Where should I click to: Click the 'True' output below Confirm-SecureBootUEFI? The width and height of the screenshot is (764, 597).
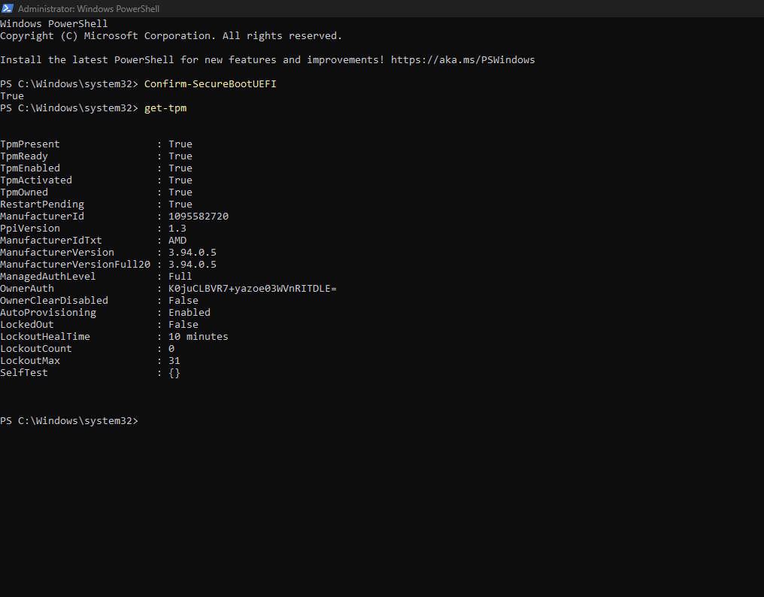click(x=12, y=96)
